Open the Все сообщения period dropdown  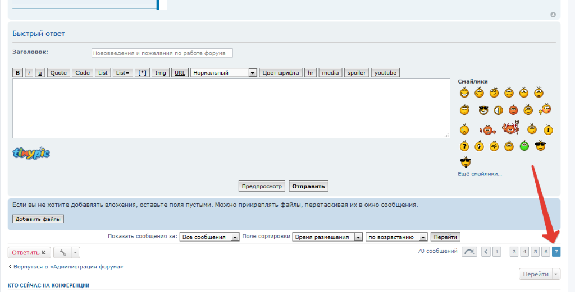point(209,237)
